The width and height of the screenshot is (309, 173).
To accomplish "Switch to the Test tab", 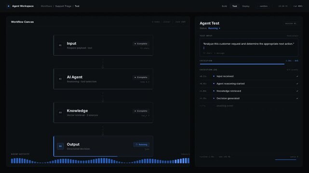I will (234, 6).
